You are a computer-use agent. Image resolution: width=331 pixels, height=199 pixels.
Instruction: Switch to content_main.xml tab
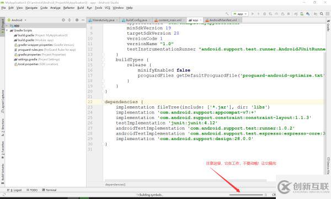pos(170,20)
